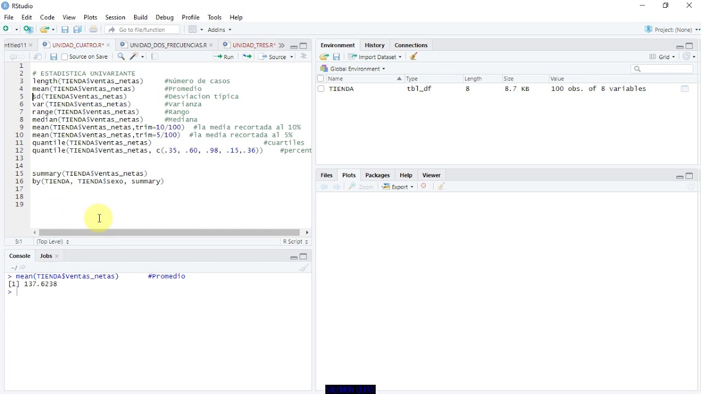
Task: Click the Source button
Action: click(x=274, y=57)
